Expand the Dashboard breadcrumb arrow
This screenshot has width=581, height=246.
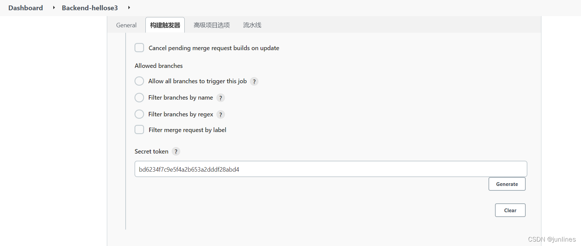[54, 8]
